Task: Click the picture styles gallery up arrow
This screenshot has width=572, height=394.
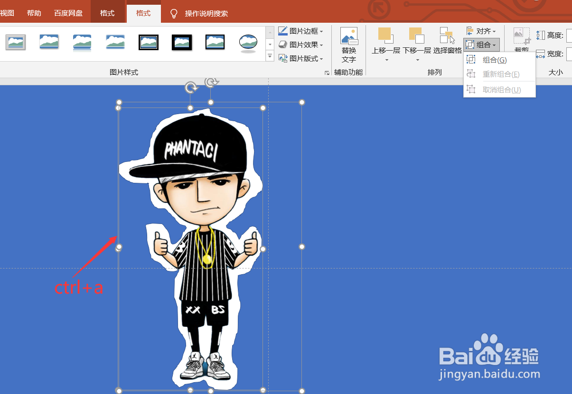Action: (270, 32)
